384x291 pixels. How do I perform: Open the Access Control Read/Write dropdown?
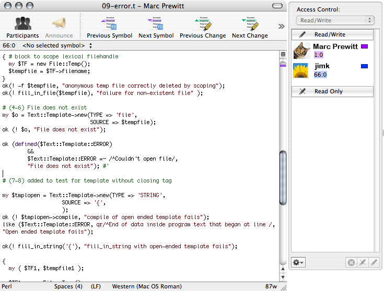click(335, 20)
